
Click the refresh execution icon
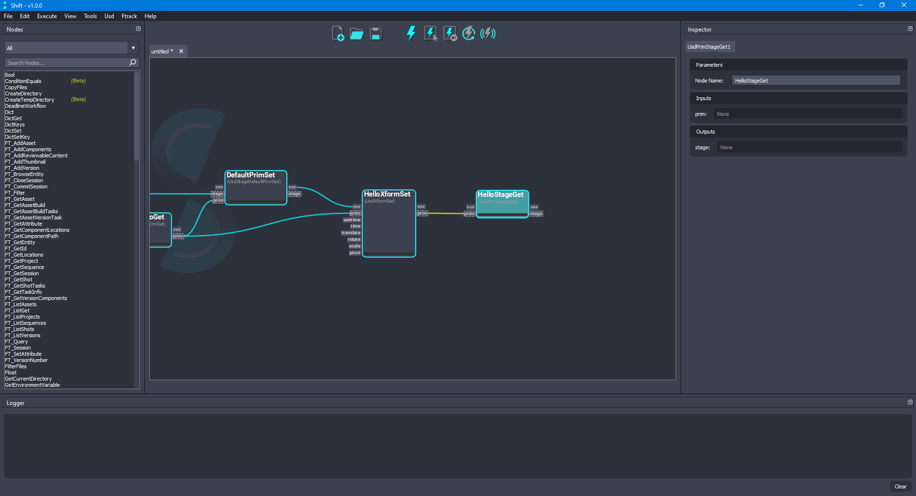click(x=468, y=33)
